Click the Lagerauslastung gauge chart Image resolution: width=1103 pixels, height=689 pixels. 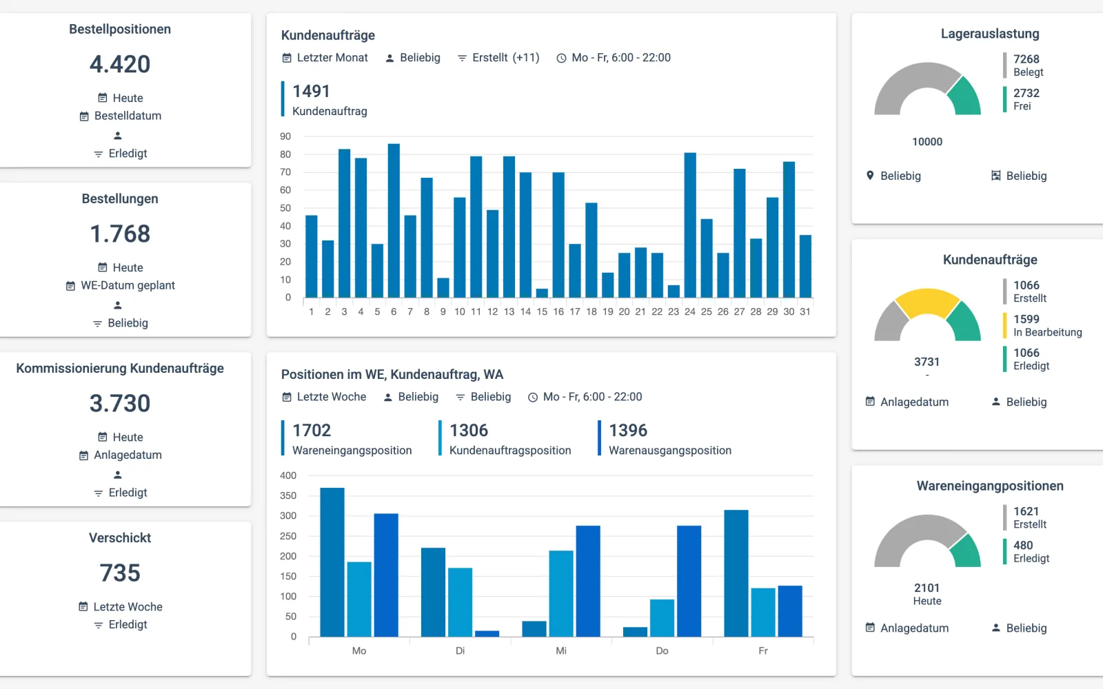927,89
